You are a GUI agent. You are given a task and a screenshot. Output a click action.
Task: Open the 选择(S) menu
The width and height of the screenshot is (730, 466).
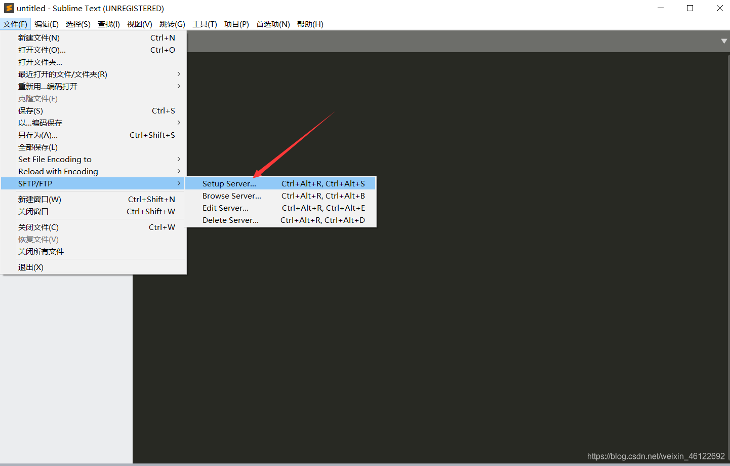tap(78, 24)
